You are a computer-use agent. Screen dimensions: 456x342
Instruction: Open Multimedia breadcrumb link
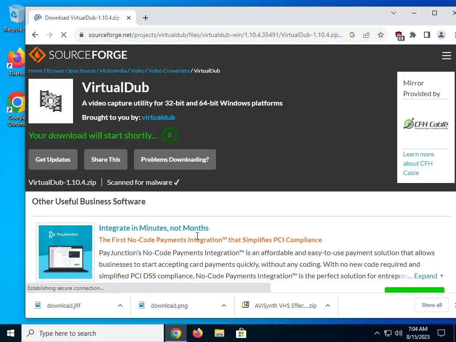tap(113, 71)
